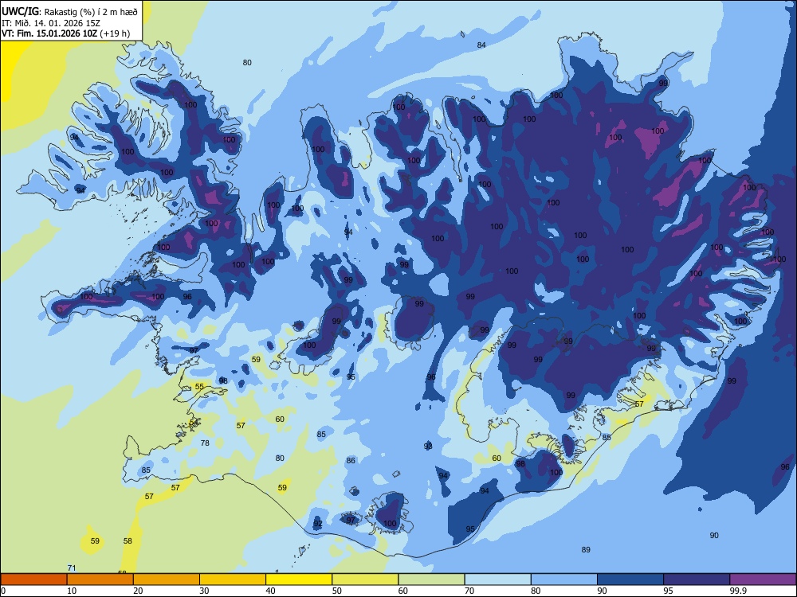Click the medium blue 80–90 legend swatch

(564, 579)
